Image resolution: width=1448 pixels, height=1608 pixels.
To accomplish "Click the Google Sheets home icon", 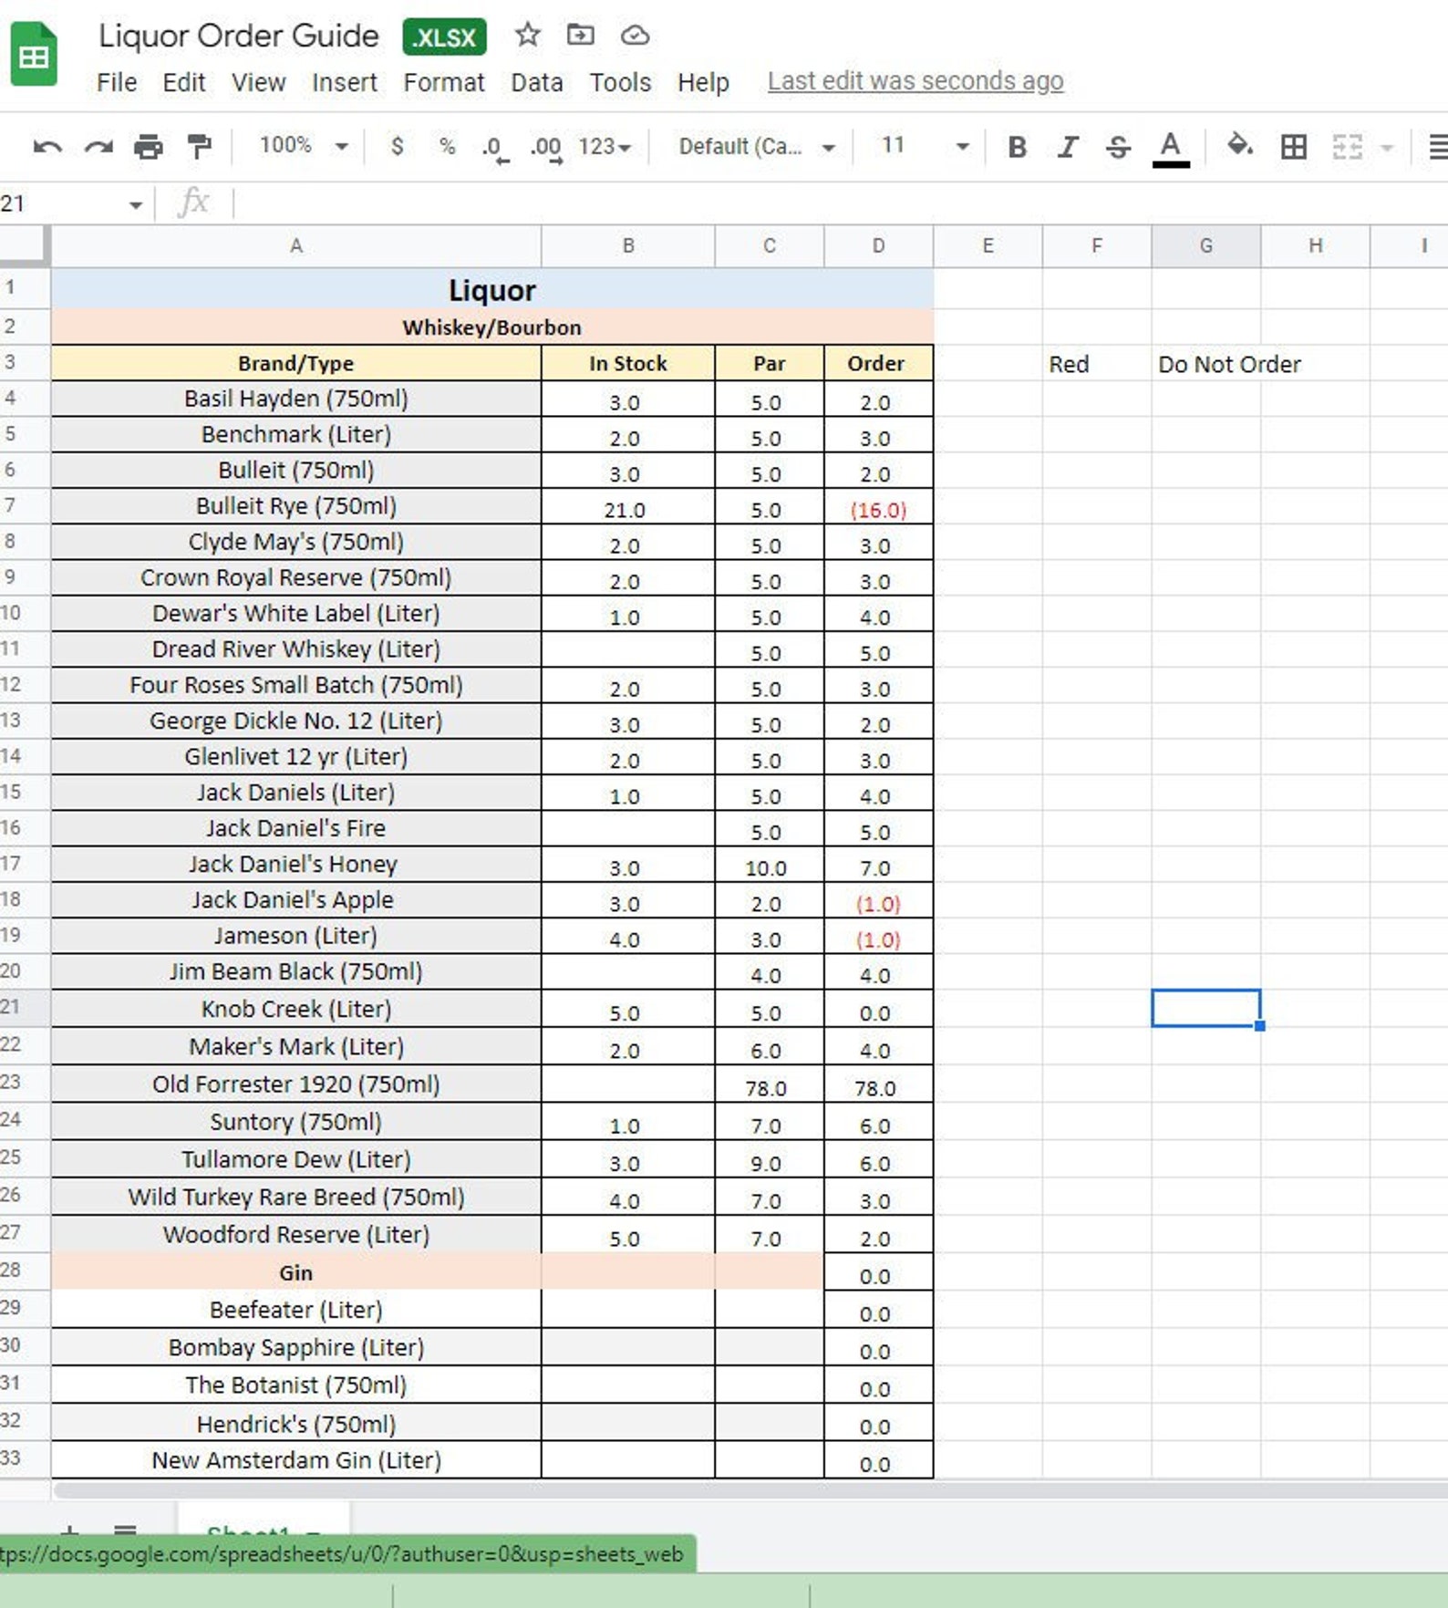I will (x=34, y=56).
